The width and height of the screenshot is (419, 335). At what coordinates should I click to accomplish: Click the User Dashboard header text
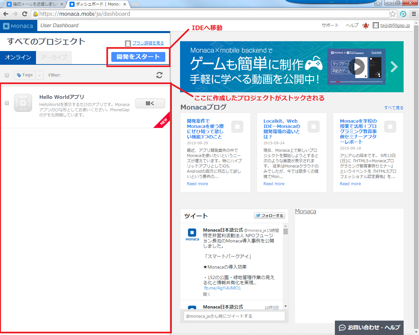click(59, 26)
